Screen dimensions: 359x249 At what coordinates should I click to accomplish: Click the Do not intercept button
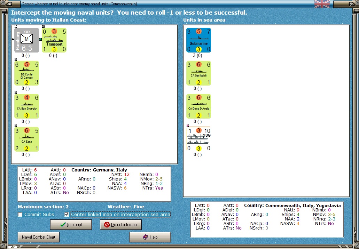pos(121,225)
